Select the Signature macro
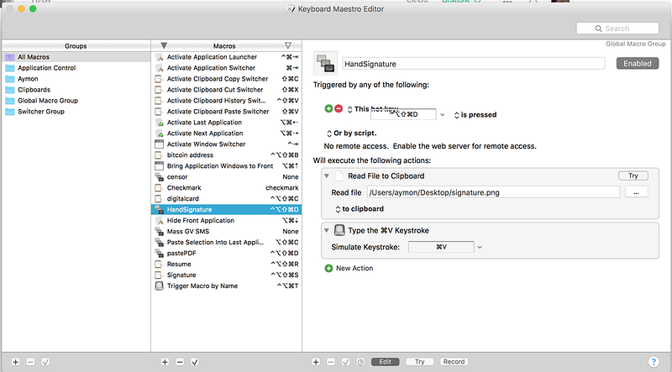The height and width of the screenshot is (372, 672). tap(226, 275)
